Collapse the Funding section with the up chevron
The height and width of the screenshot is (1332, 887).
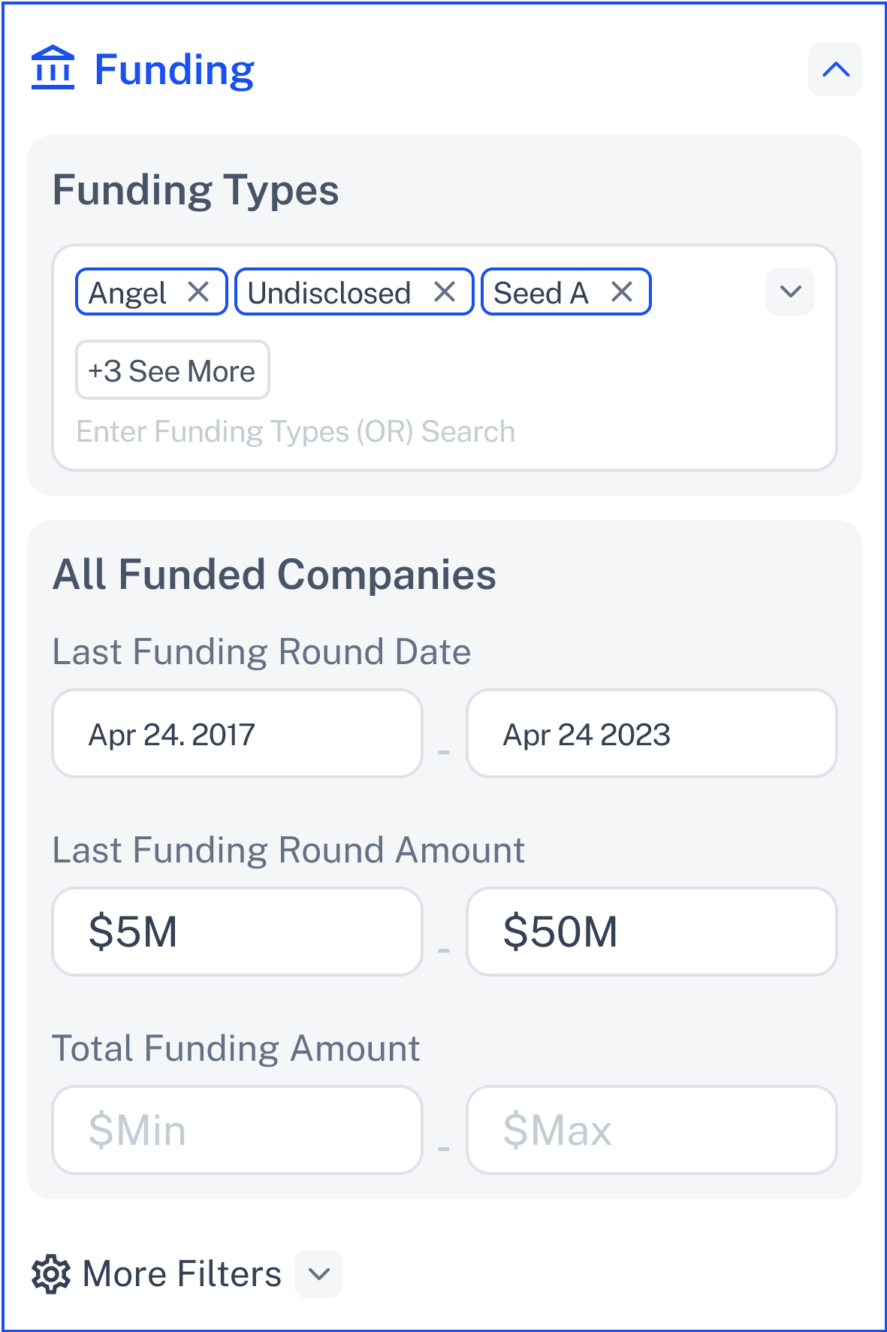[835, 70]
